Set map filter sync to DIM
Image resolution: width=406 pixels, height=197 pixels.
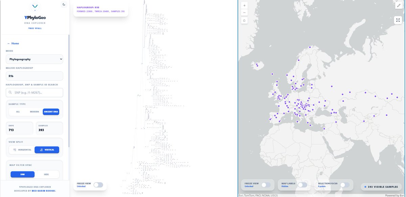tap(22, 174)
